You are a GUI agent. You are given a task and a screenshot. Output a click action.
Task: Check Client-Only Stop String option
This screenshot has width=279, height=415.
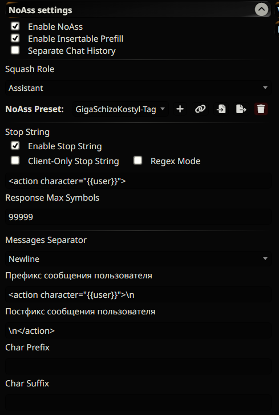[x=15, y=161]
